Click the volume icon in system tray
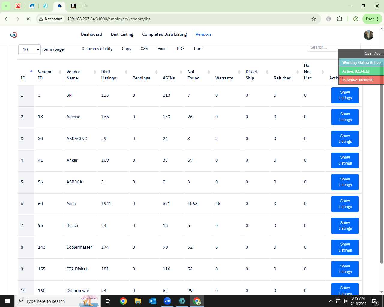Image resolution: width=384 pixels, height=307 pixels. pyautogui.click(x=345, y=301)
